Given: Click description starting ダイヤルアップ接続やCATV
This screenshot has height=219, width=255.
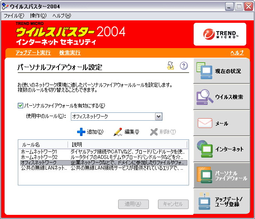Looking at the screenshot, I should tap(128, 152).
